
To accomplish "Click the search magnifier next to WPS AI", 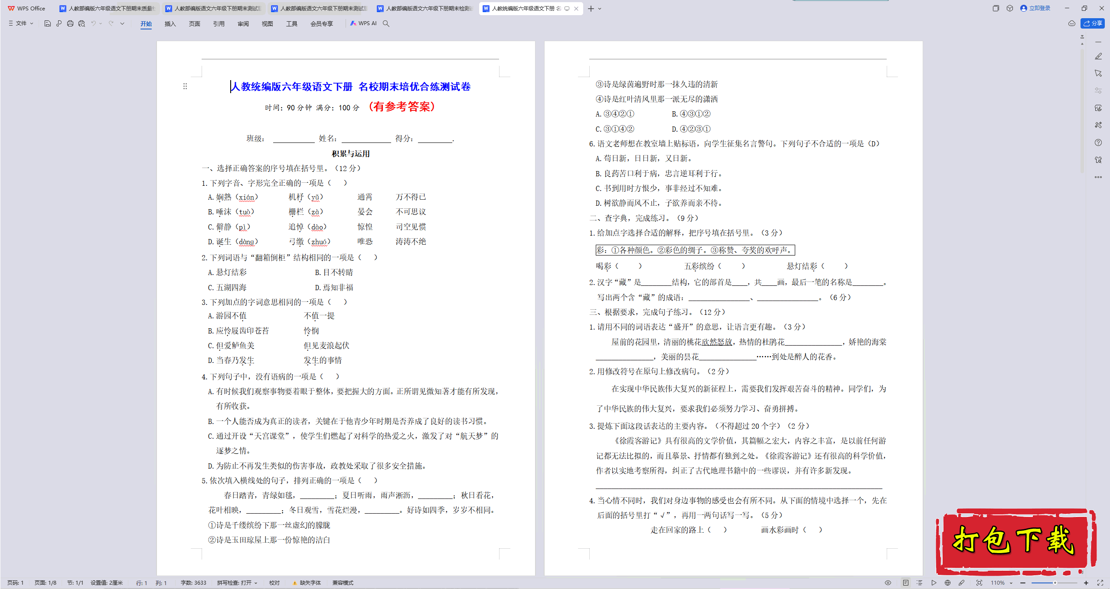I will pyautogui.click(x=386, y=23).
